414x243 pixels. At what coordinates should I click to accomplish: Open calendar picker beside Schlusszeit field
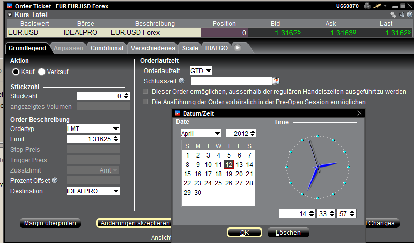point(275,81)
